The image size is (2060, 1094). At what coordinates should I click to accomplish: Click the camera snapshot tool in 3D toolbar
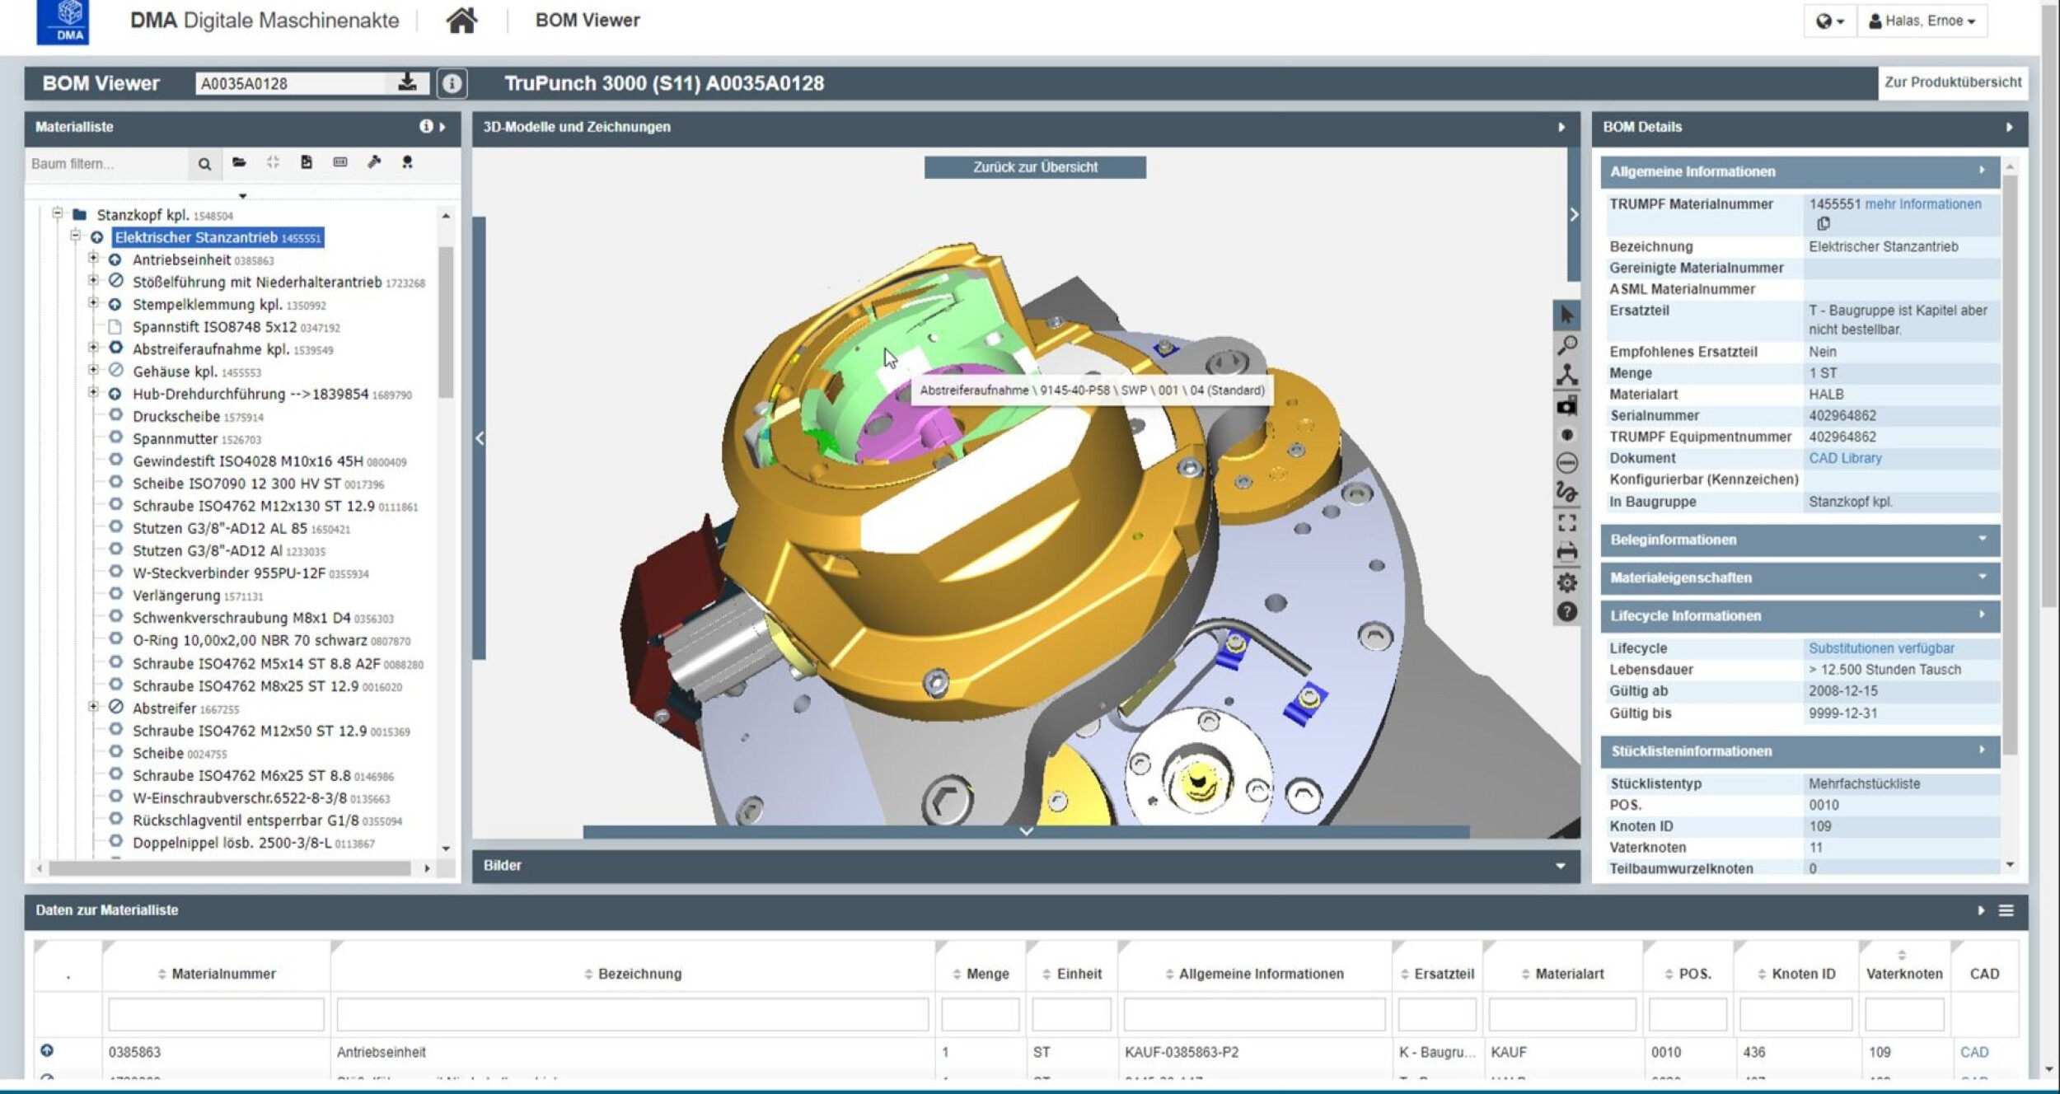point(1566,405)
